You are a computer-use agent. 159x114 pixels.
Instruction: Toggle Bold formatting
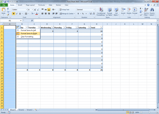[13, 13]
